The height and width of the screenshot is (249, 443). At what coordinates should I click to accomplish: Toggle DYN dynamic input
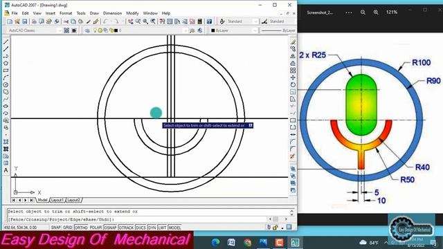pos(152,228)
